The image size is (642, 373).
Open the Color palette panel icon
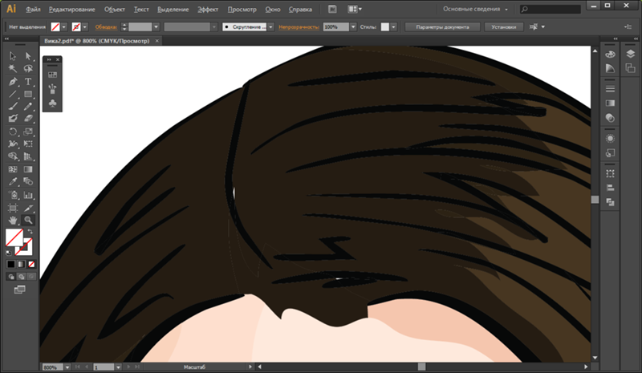610,54
